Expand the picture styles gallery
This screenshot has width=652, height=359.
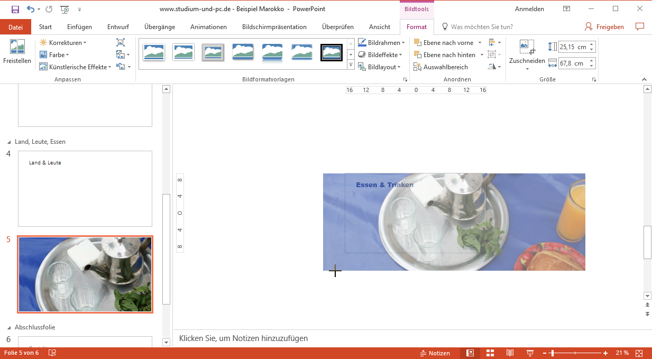(351, 65)
